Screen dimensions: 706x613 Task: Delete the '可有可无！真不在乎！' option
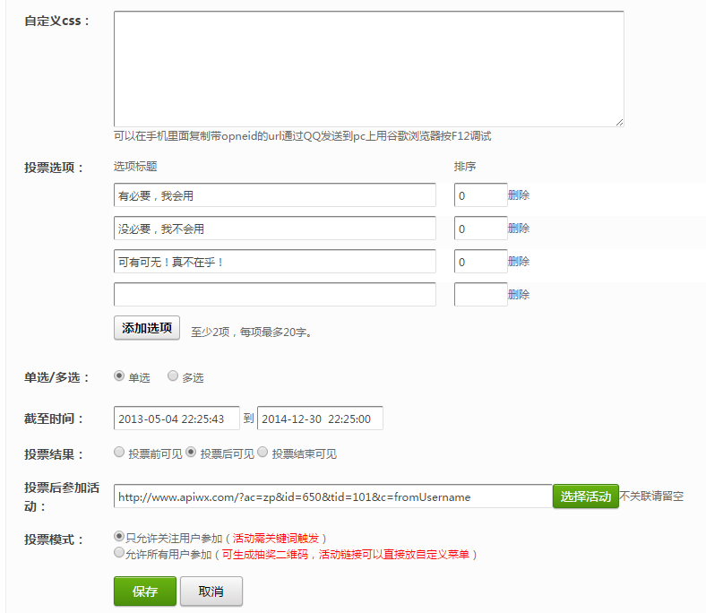tap(519, 262)
